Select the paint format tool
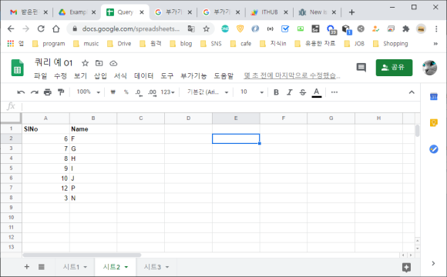The width and height of the screenshot is (447, 277). click(x=61, y=92)
